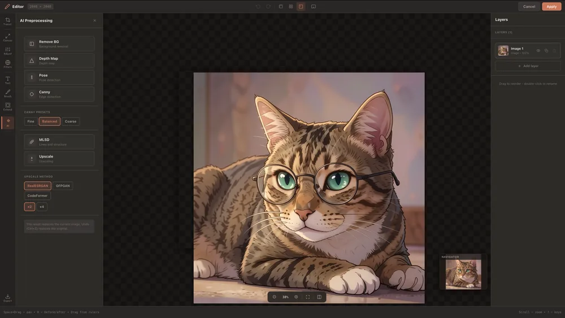Add a new layer
This screenshot has height=318, width=565.
pyautogui.click(x=528, y=66)
